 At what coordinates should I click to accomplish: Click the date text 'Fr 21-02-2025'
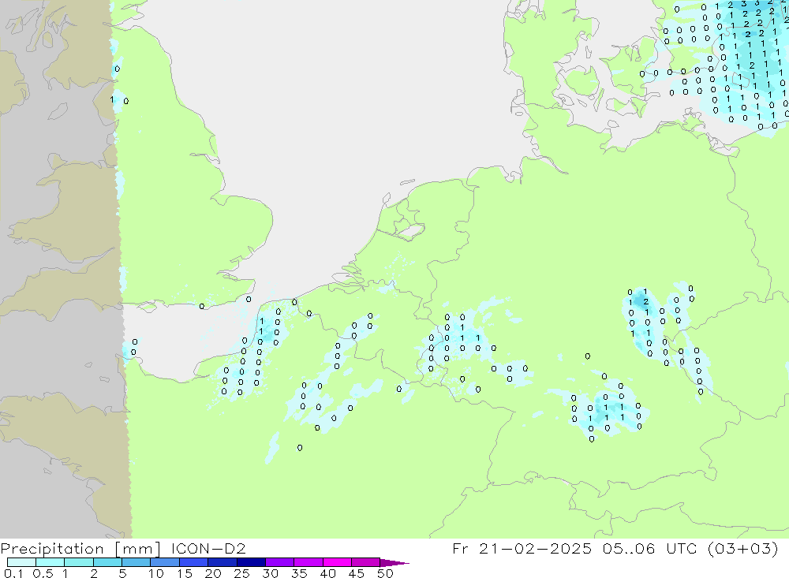(x=522, y=548)
